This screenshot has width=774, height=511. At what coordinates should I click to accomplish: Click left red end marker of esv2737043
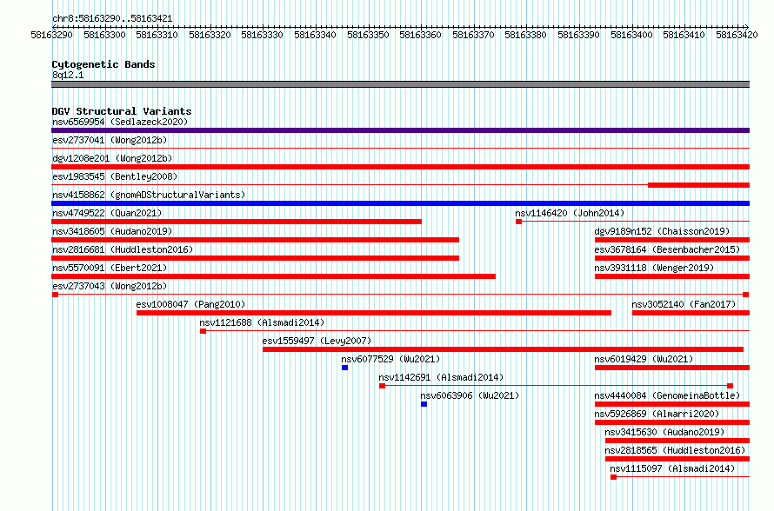coord(55,295)
